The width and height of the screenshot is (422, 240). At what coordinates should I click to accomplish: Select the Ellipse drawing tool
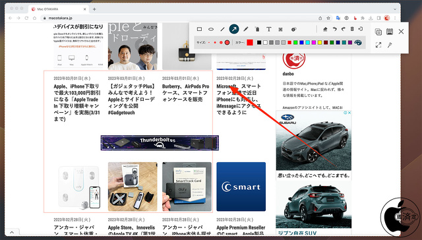pos(211,29)
